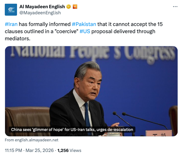This screenshot has height=157, width=183.
Task: Click the brown leather chair in photo
Action: 27,117
